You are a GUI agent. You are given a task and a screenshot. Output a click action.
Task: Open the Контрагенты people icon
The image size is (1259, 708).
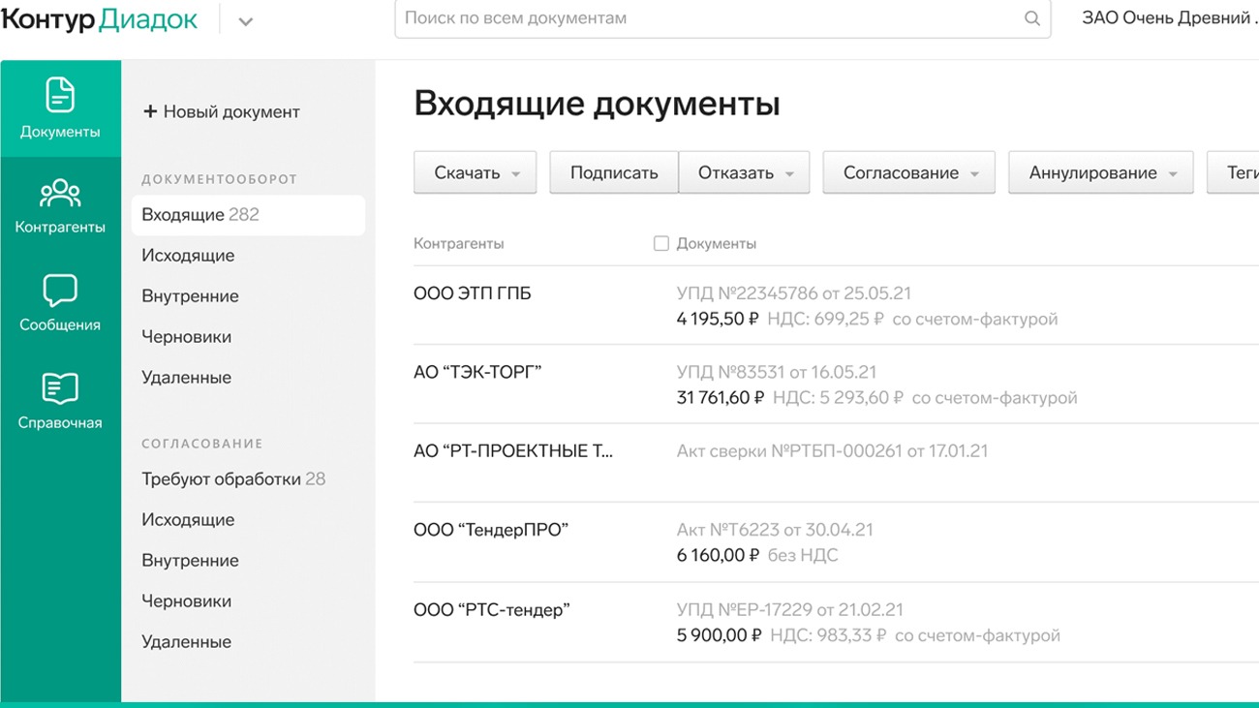60,194
